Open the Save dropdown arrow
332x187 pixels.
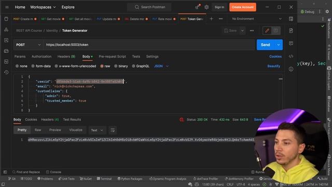pos(242,31)
